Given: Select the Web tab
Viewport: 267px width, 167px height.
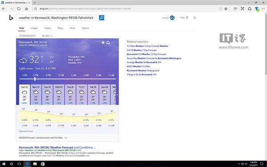Looking at the screenshot, I should pos(21,28).
